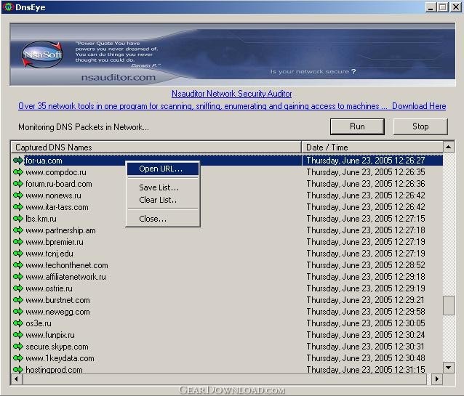
Task: Click green arrow icon beside for-ua.com
Action: [x=18, y=161]
